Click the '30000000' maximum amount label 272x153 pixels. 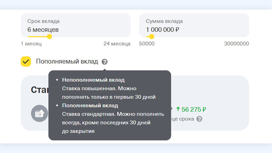coord(236,44)
